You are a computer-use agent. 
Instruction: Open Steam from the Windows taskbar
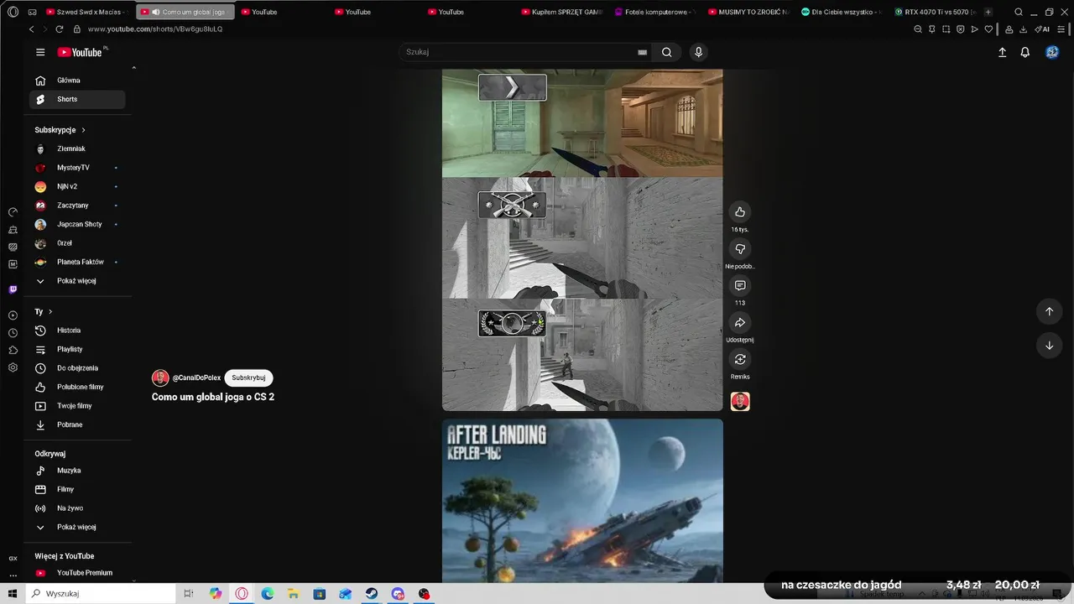click(x=371, y=593)
